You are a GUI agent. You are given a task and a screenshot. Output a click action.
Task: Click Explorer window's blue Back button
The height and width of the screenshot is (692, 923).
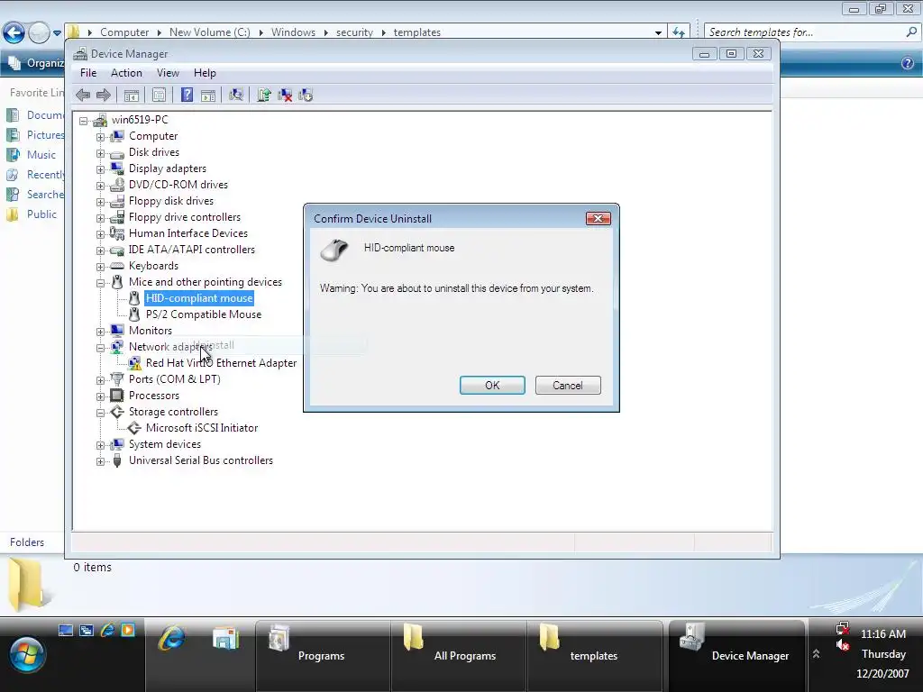tap(14, 32)
